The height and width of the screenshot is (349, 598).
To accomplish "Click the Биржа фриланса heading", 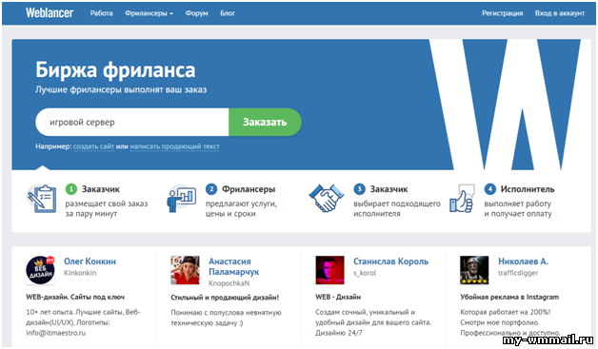I will pos(115,70).
